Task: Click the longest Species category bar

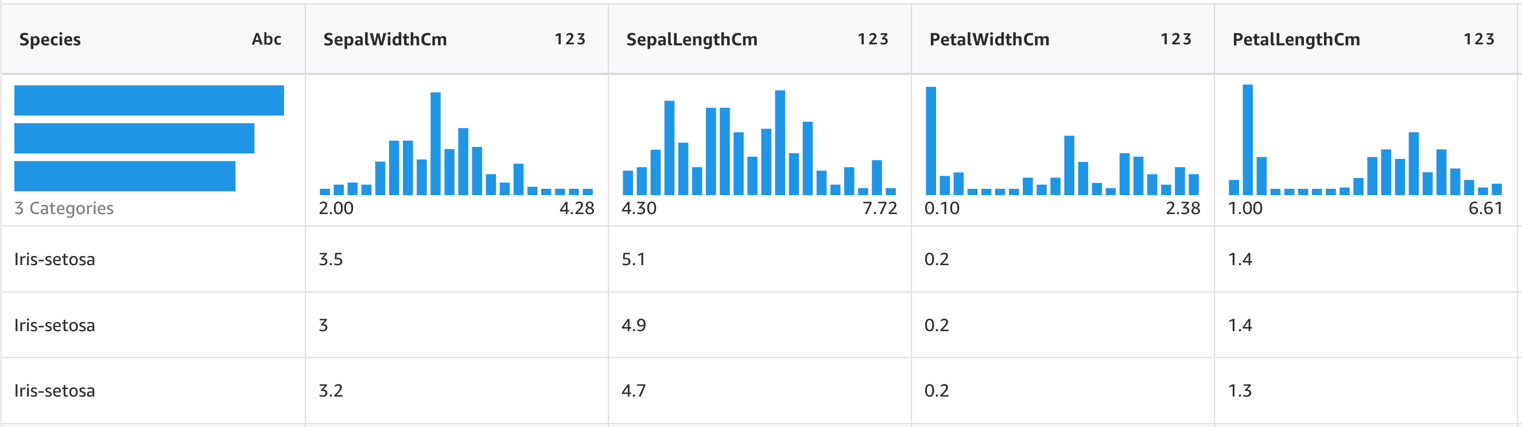Action: pyautogui.click(x=149, y=100)
